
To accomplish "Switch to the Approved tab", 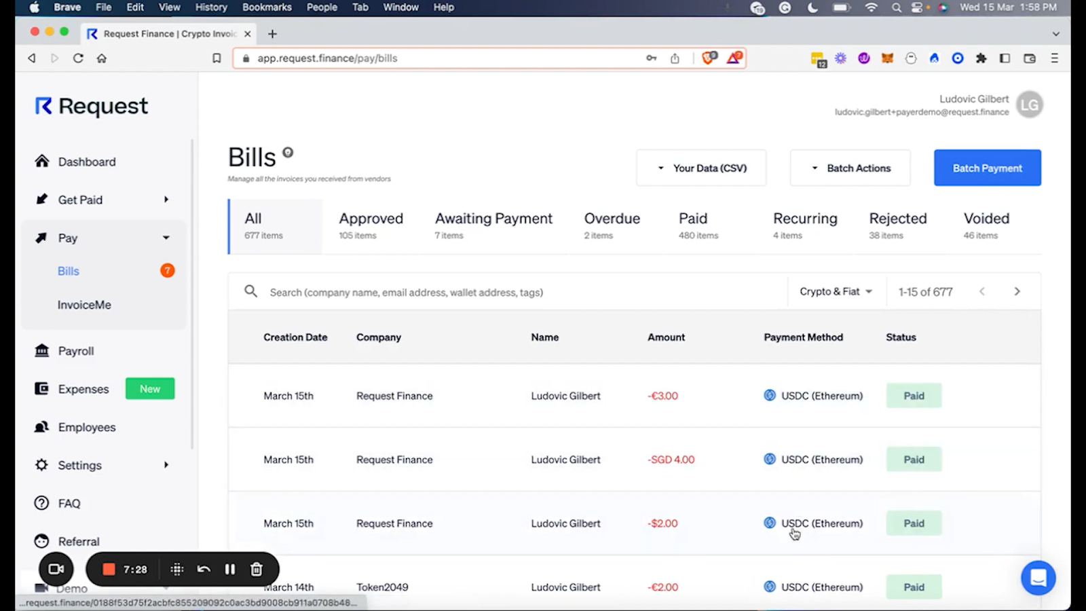I will click(x=371, y=226).
